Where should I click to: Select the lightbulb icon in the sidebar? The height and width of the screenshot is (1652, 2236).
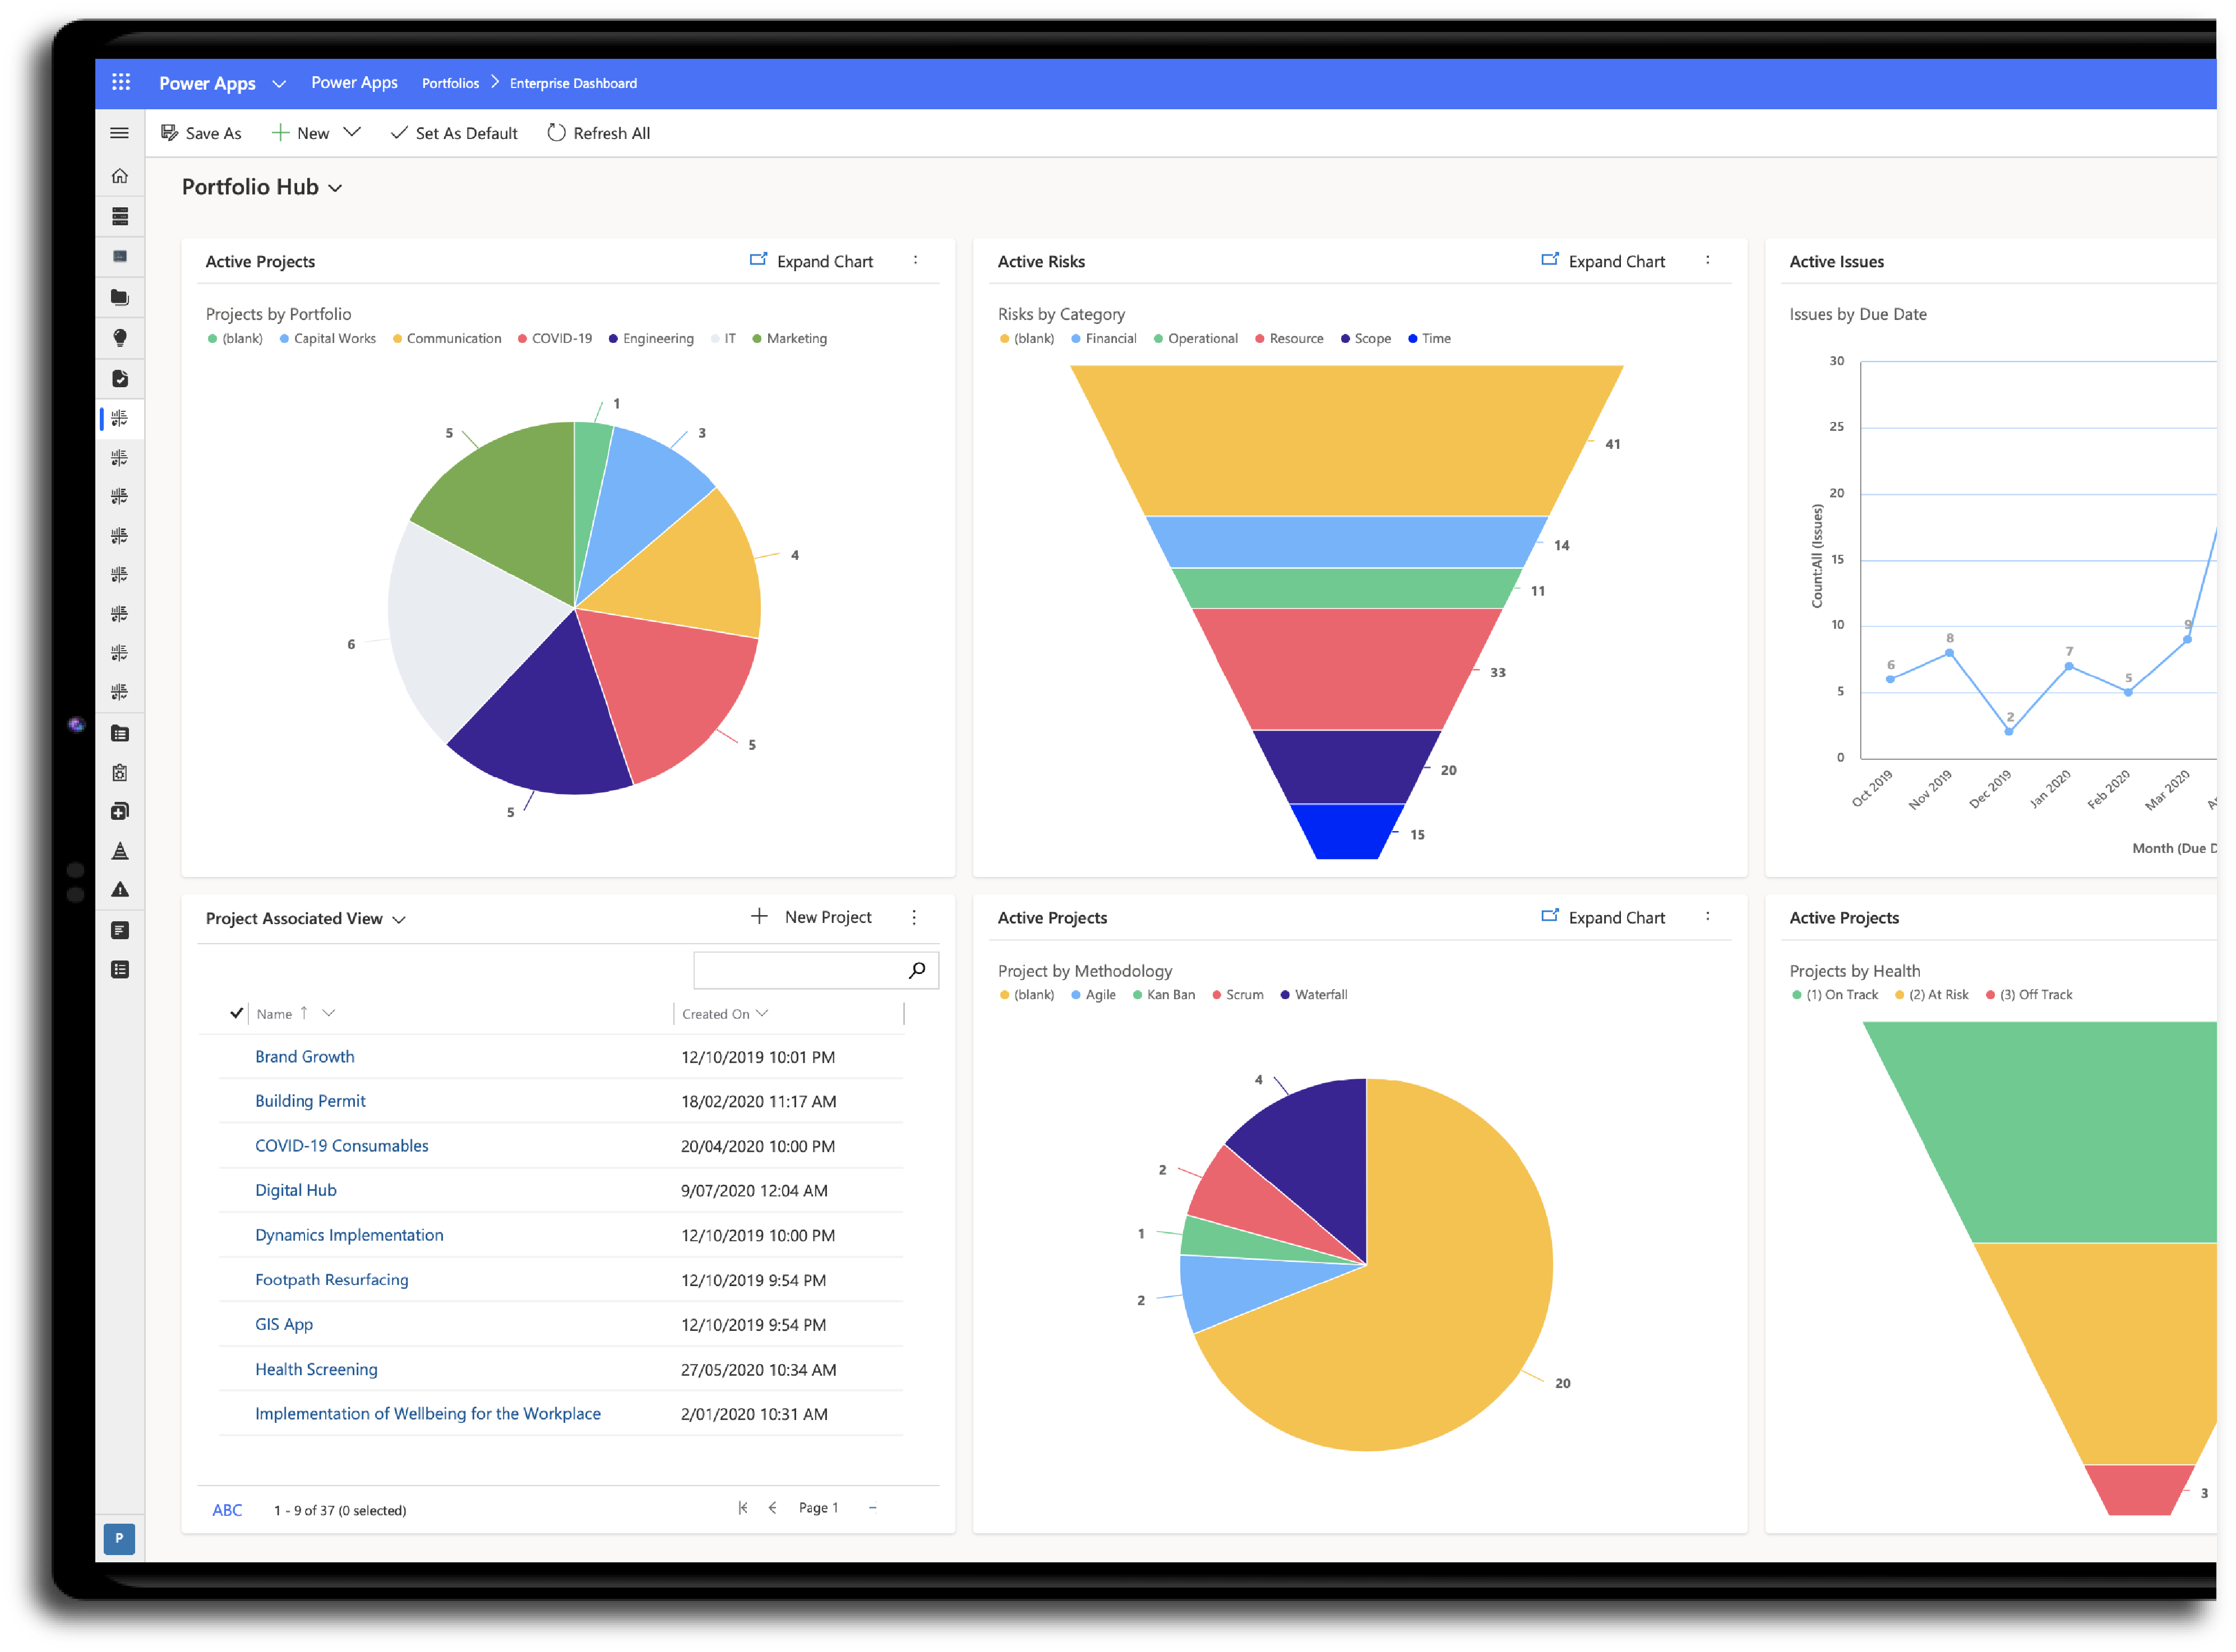[x=120, y=338]
